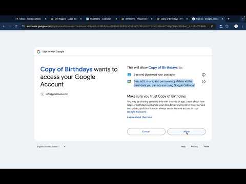The width and height of the screenshot is (246, 184).
Task: Open the language dropdown English (United States)
Action: (x=51, y=147)
